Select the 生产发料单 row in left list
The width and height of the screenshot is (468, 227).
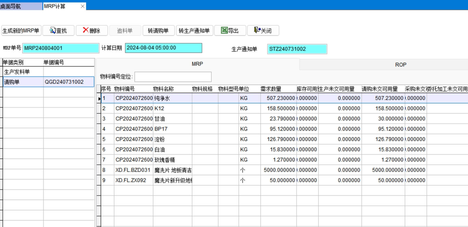click(x=23, y=72)
